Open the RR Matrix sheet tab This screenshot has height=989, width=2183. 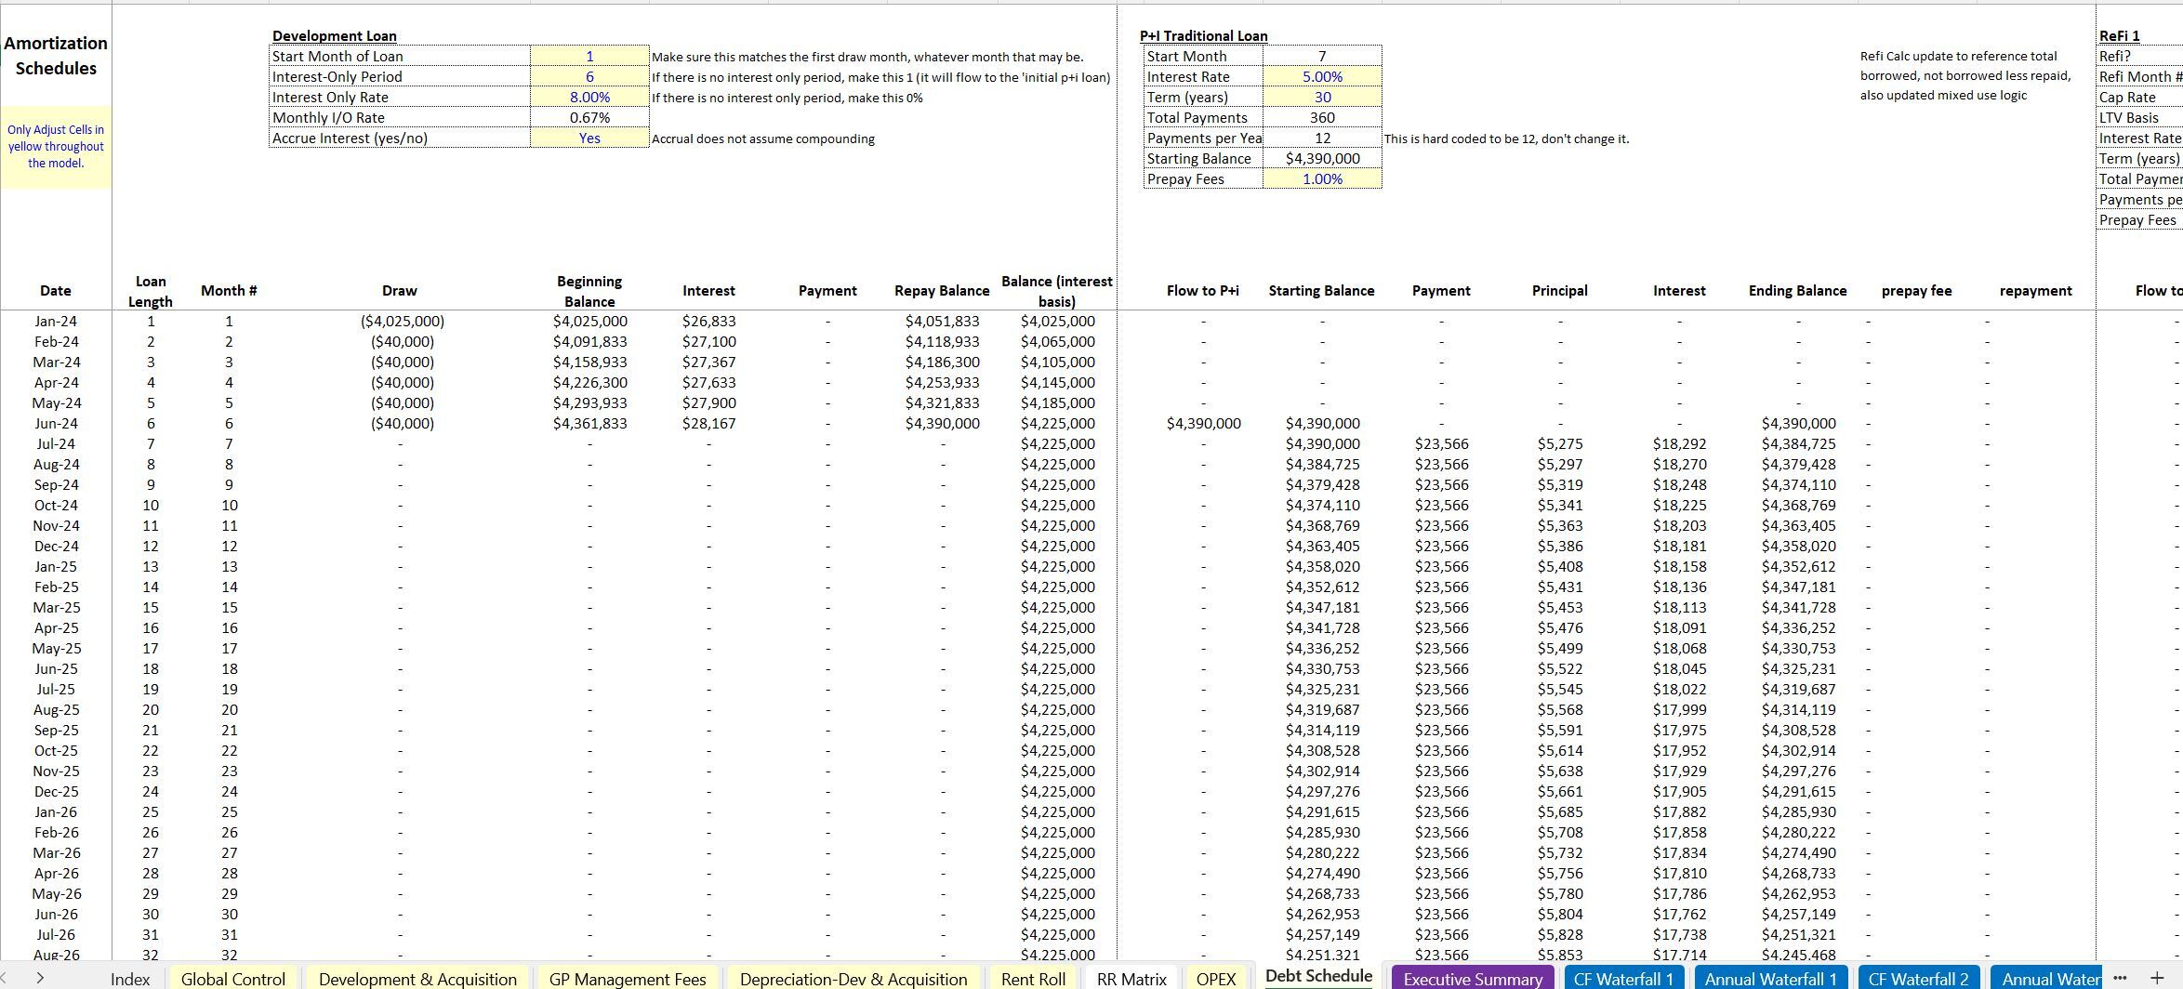coord(1131,979)
